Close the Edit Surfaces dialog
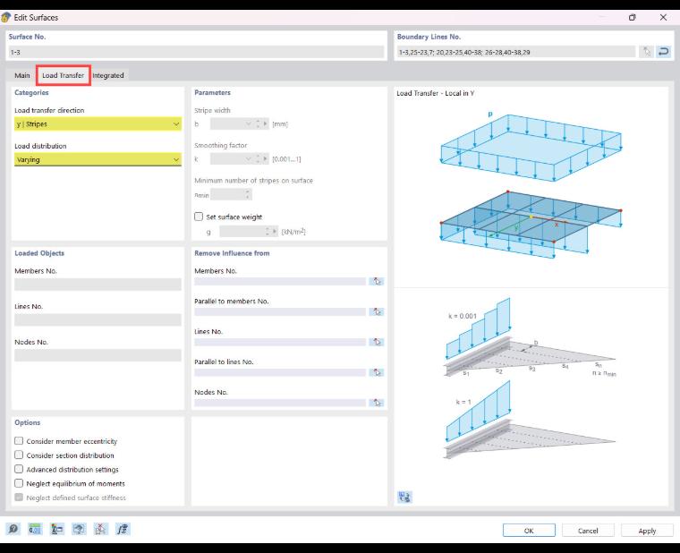 (x=663, y=17)
